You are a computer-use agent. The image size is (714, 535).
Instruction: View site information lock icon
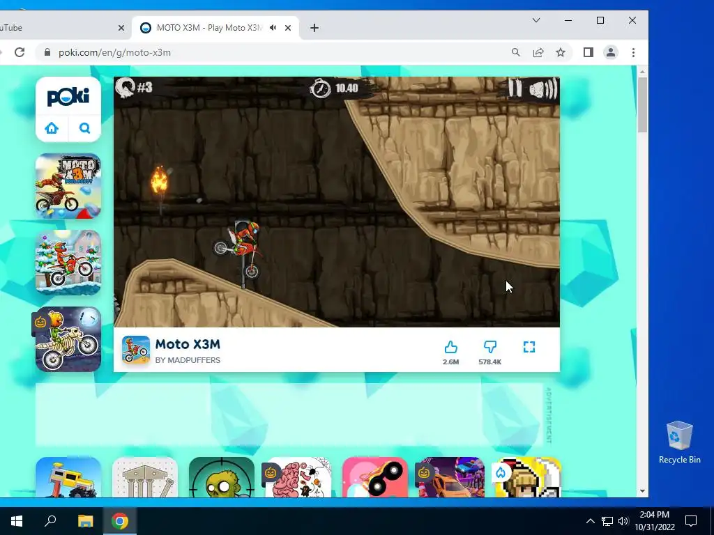47,52
